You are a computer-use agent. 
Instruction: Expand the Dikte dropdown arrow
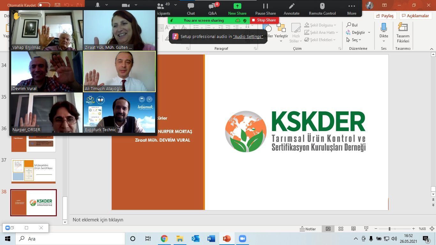384,41
